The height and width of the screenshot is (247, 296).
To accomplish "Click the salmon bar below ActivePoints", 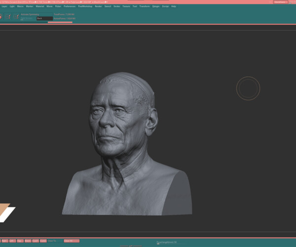I will click(60, 22).
